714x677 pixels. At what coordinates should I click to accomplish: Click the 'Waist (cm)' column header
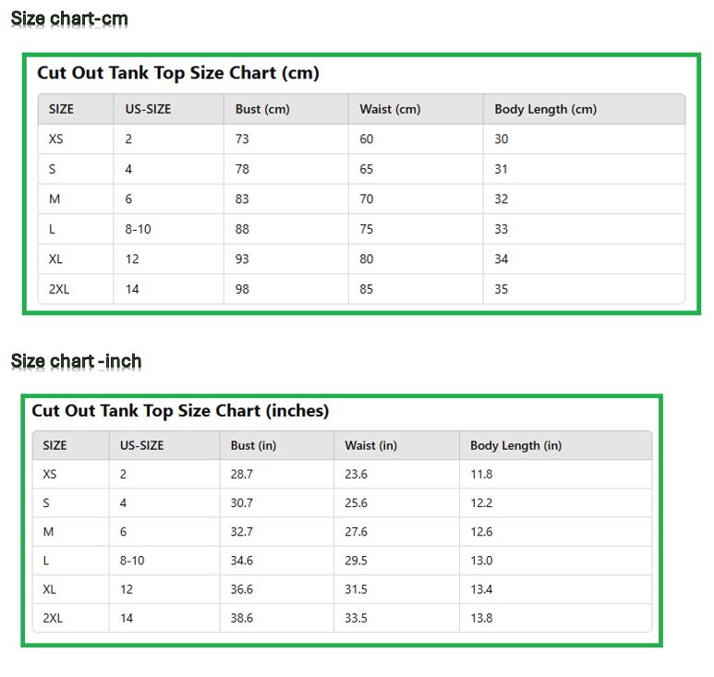[390, 109]
